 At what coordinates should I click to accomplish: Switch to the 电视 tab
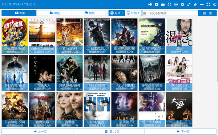54,13
